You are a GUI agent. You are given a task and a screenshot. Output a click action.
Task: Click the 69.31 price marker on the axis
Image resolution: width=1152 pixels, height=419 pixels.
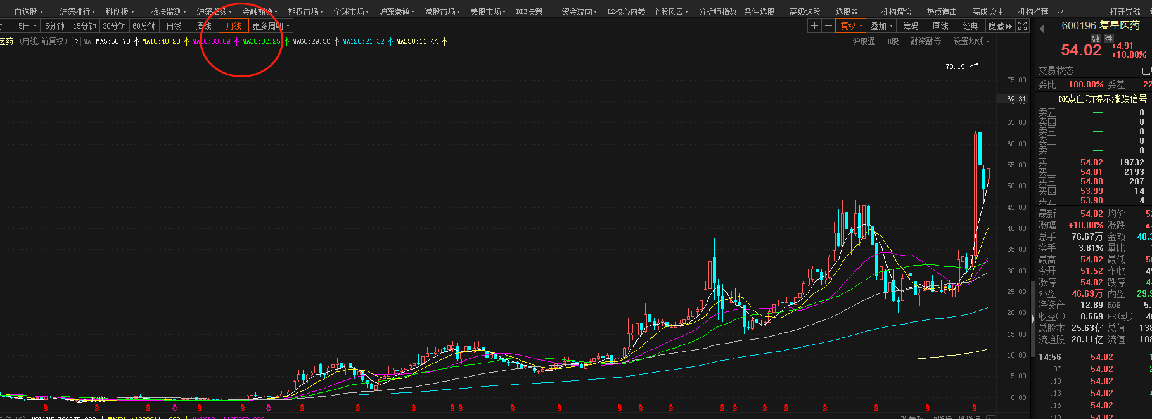1016,99
